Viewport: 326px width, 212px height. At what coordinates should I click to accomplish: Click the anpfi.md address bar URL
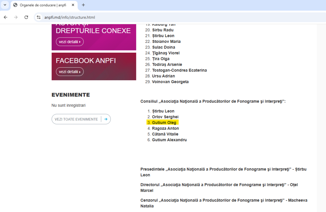(70, 17)
